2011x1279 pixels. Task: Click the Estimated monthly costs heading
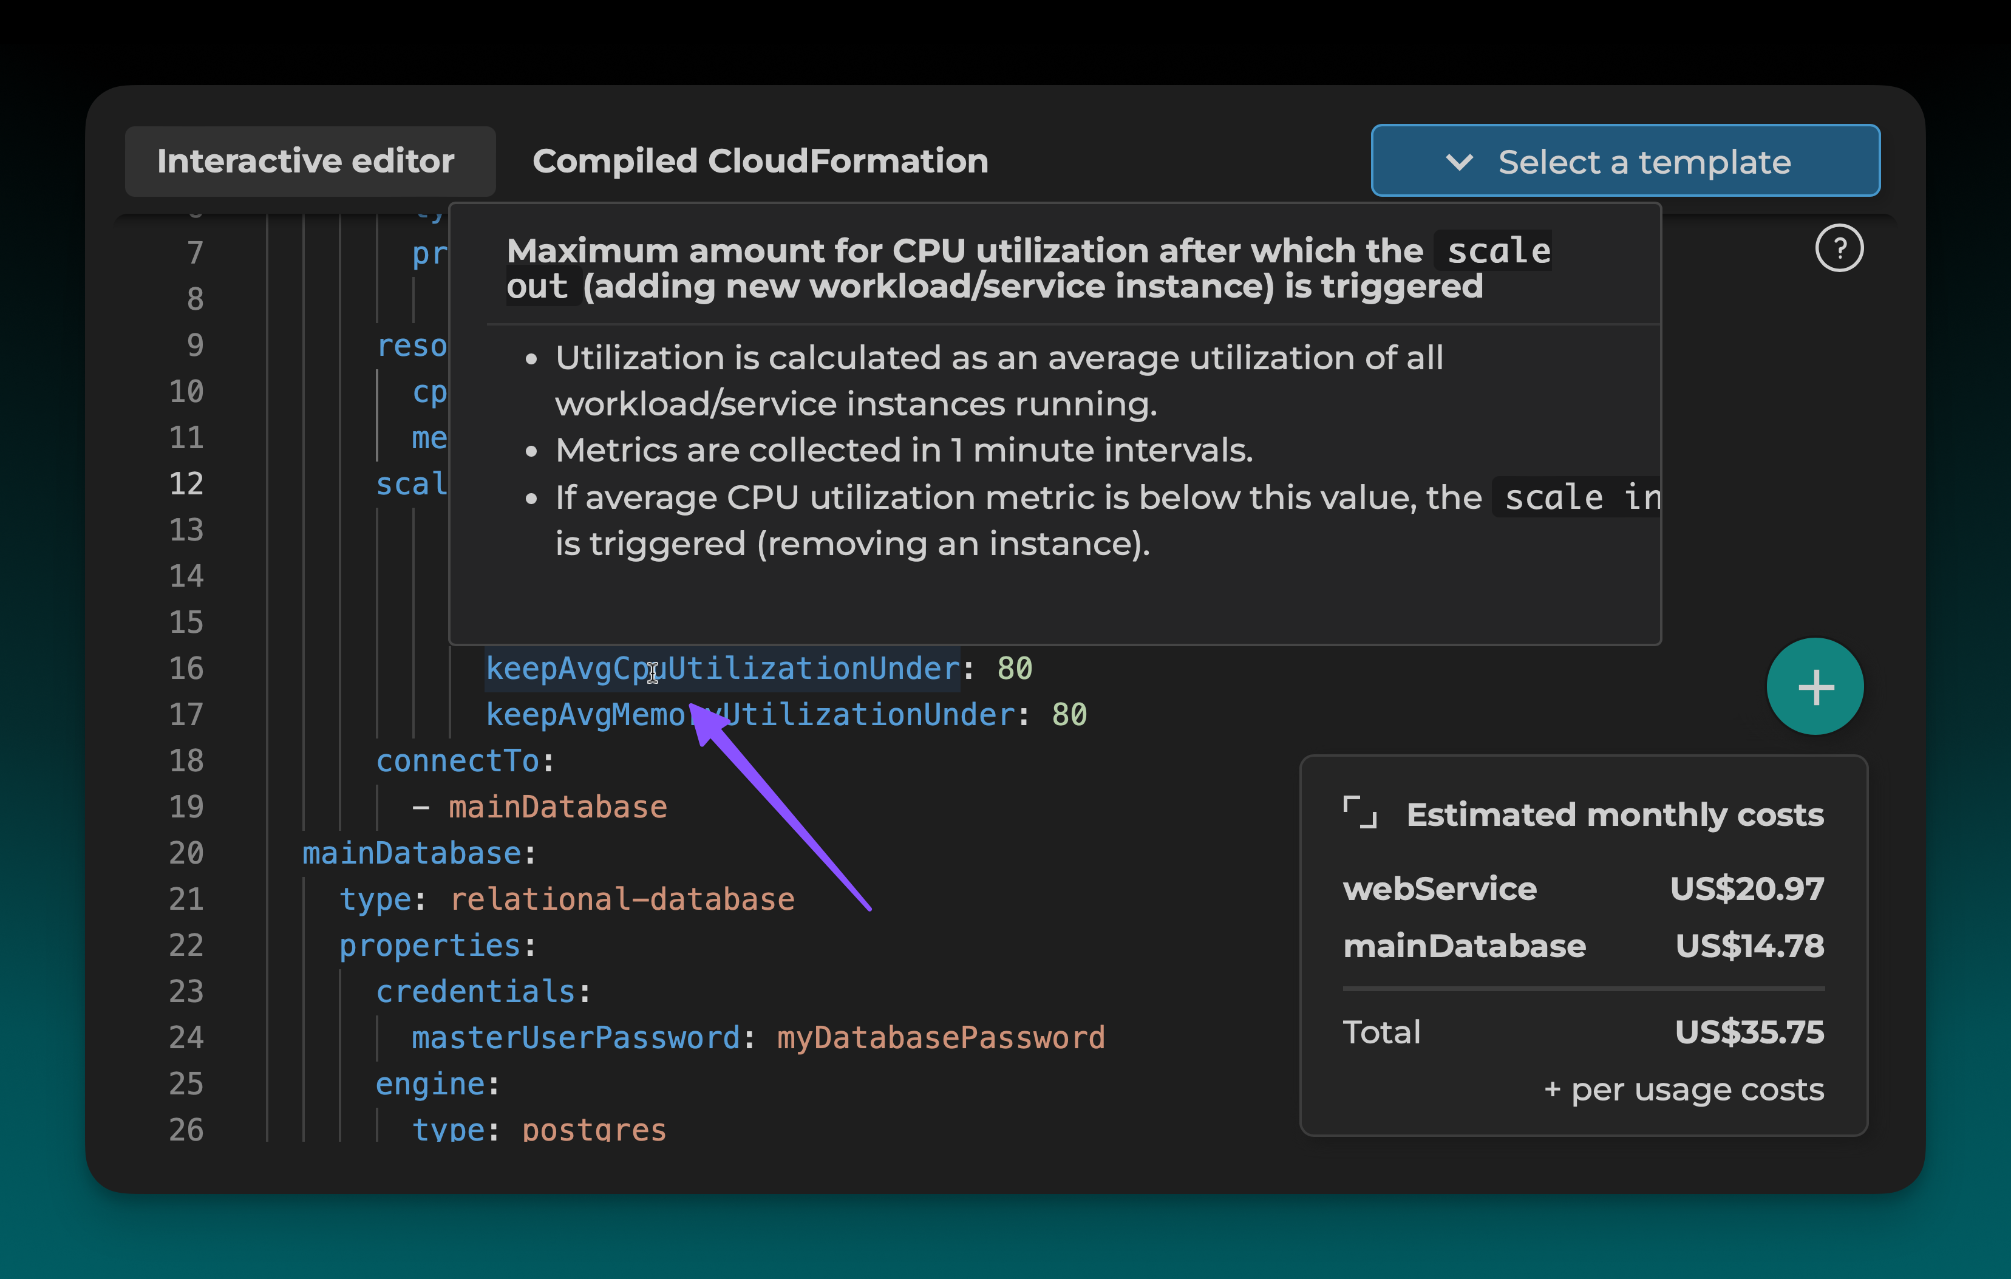(1615, 814)
